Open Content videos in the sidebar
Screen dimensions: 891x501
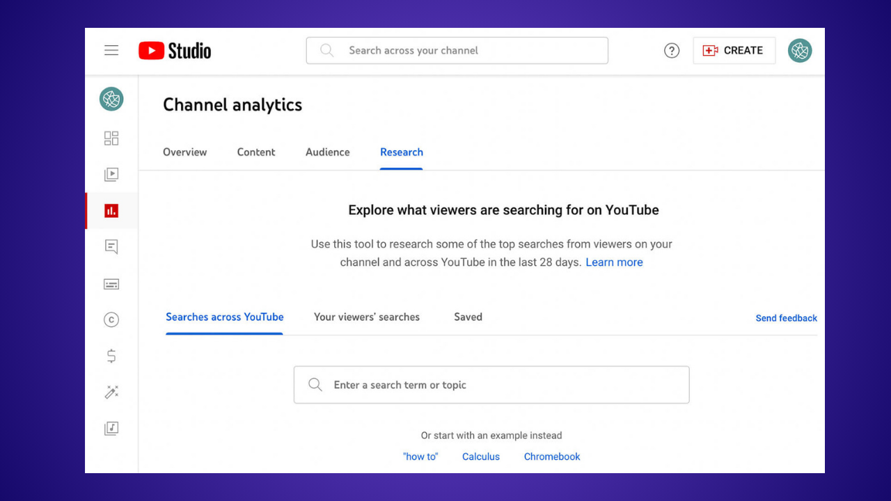111,174
